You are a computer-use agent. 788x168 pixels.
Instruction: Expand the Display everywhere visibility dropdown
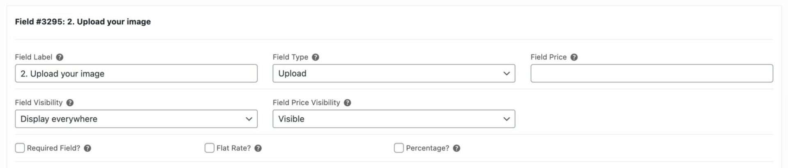(136, 119)
